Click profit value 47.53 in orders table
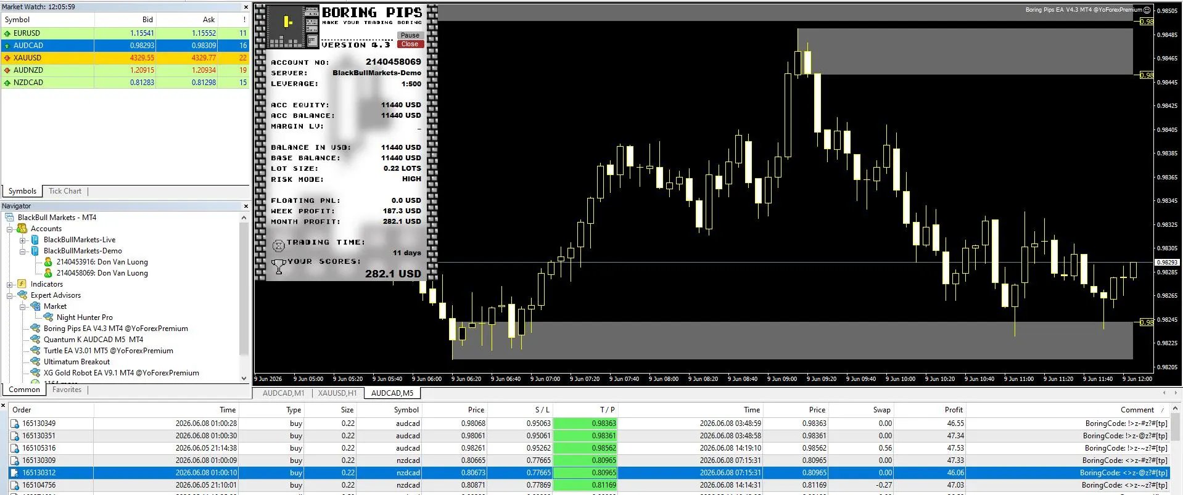The image size is (1183, 495). coord(955,448)
